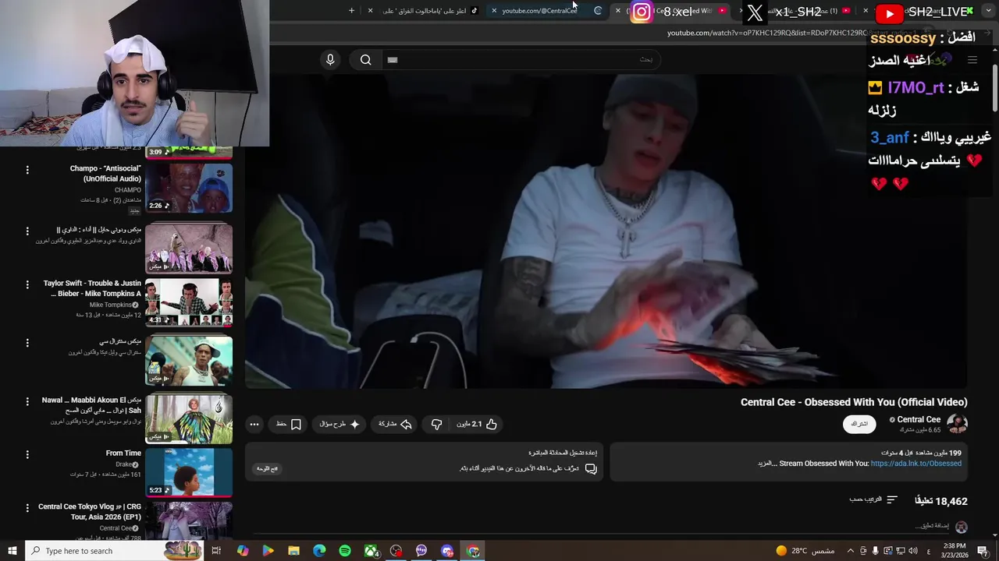The image size is (999, 561).
Task: Click the weather 28°C taskbar widget
Action: pyautogui.click(x=805, y=551)
